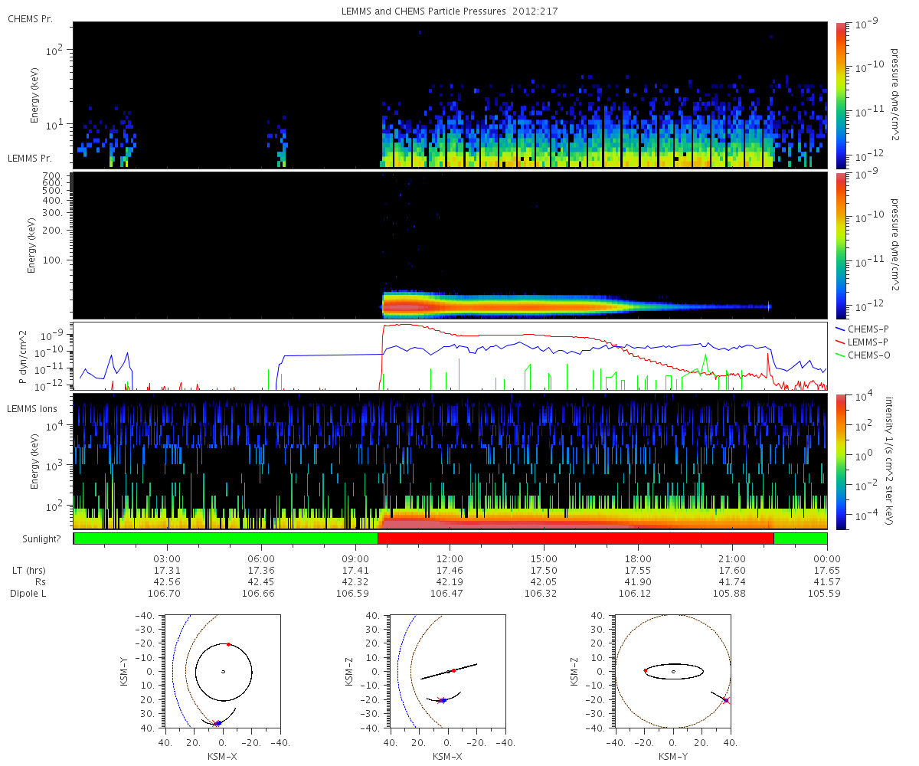Click the Rs value 42.05
Image resolution: width=919 pixels, height=766 pixels.
tap(544, 581)
